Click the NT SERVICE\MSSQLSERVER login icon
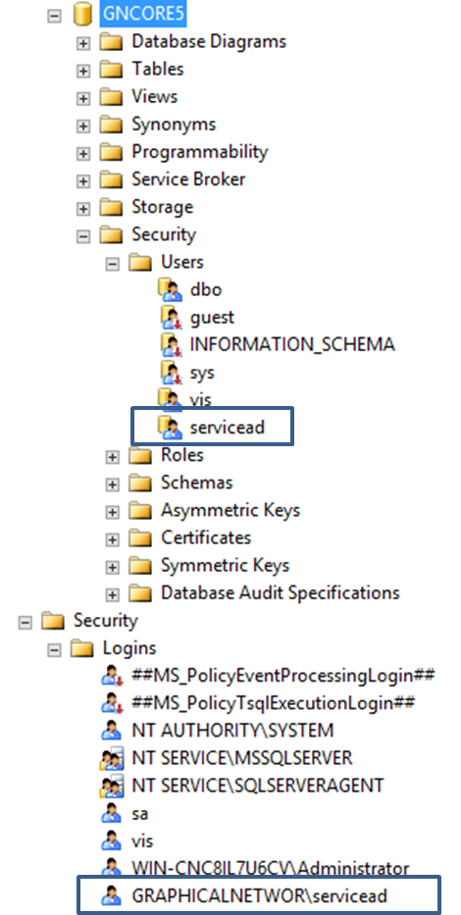Image resolution: width=461 pixels, height=915 pixels. click(111, 759)
